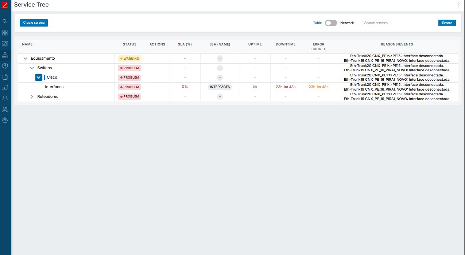Image resolution: width=465 pixels, height=255 pixels.
Task: Click the Create service button
Action: pos(34,23)
